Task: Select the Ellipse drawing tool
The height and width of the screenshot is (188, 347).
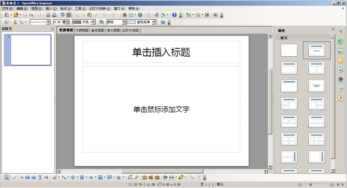Action: (x=34, y=177)
